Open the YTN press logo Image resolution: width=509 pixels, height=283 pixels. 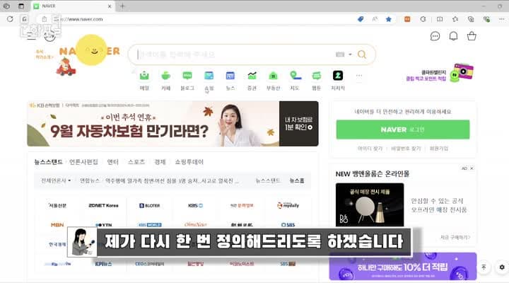(x=103, y=225)
